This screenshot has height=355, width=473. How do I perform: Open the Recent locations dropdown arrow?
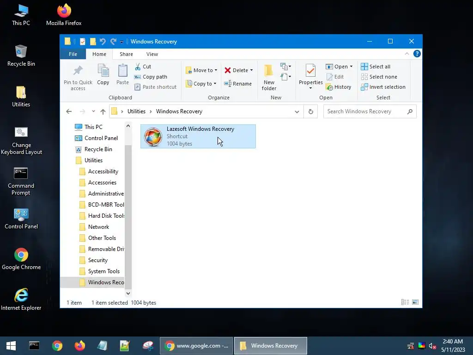[93, 111]
